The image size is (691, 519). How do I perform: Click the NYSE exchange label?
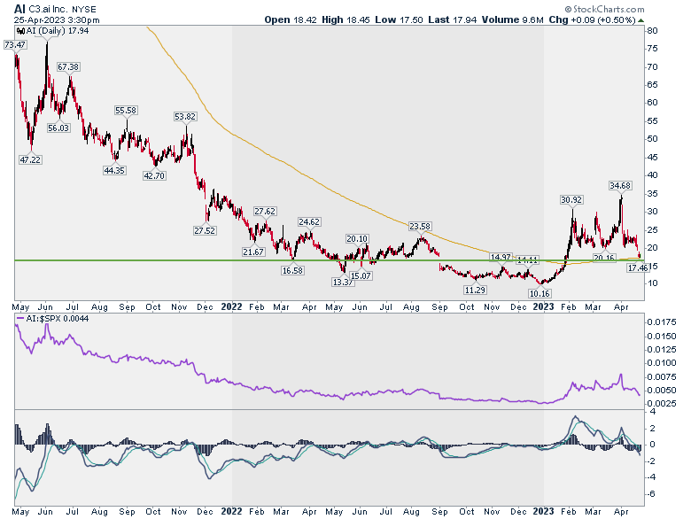coord(86,9)
